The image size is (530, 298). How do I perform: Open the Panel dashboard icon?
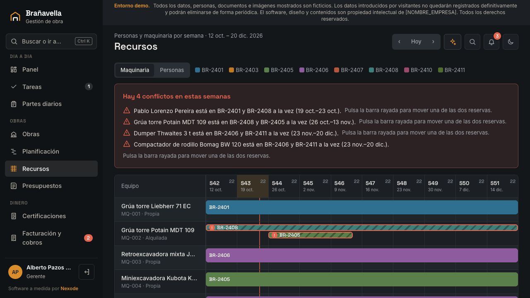[14, 70]
